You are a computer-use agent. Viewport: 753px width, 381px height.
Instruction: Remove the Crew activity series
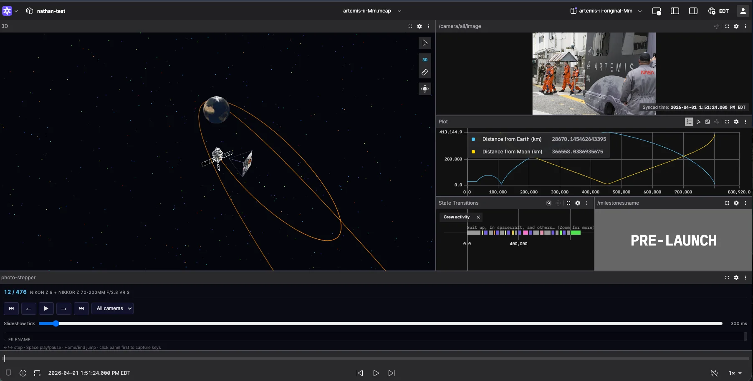[478, 217]
